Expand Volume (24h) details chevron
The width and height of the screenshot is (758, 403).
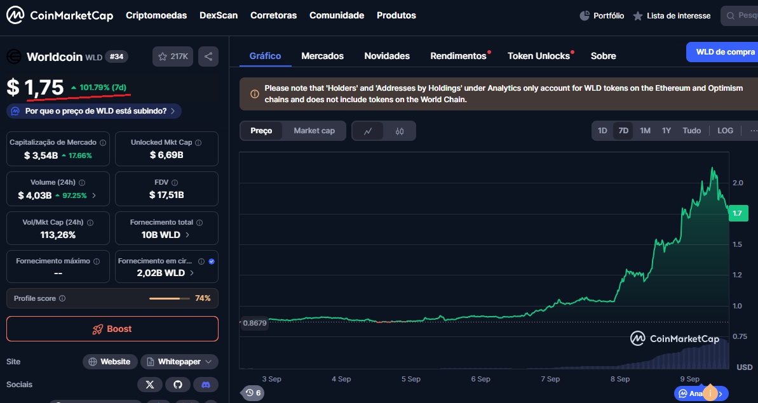(x=94, y=195)
